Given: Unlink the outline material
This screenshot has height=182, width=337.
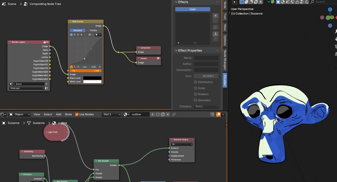Looking at the screenshot, I should pos(168,114).
